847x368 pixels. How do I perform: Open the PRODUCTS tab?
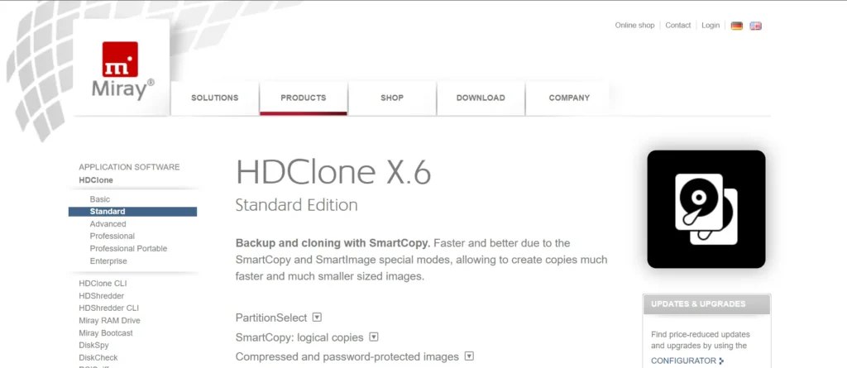tap(303, 98)
